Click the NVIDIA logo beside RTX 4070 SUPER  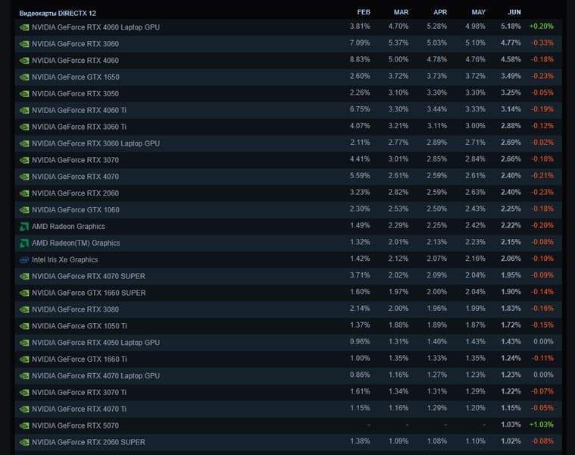(24, 276)
